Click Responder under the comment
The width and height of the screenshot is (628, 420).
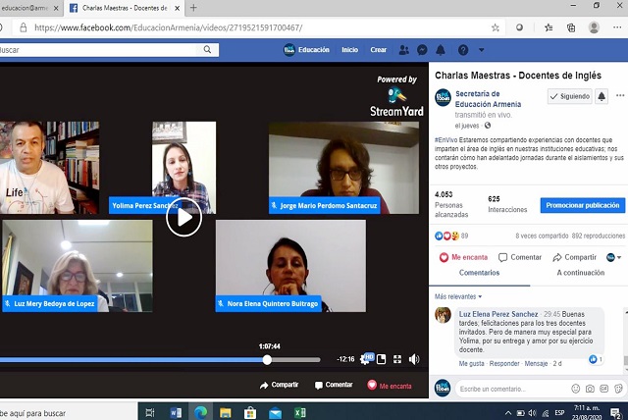(x=504, y=363)
